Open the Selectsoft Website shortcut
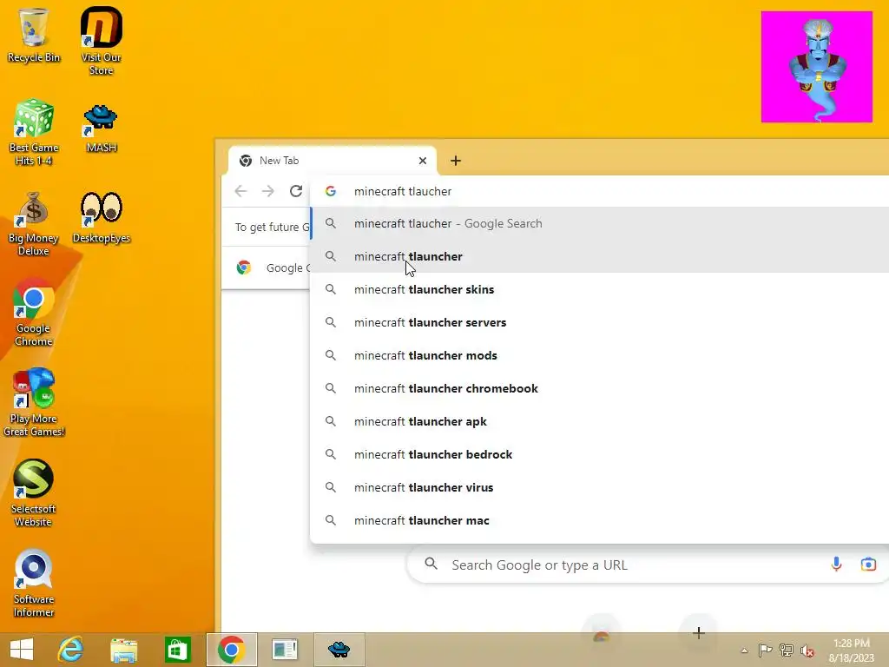Image resolution: width=889 pixels, height=667 pixels. (x=34, y=493)
